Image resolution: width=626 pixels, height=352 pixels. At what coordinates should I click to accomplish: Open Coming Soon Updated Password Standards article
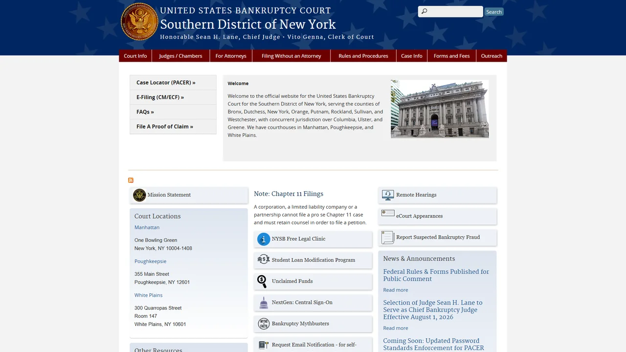[x=433, y=344]
